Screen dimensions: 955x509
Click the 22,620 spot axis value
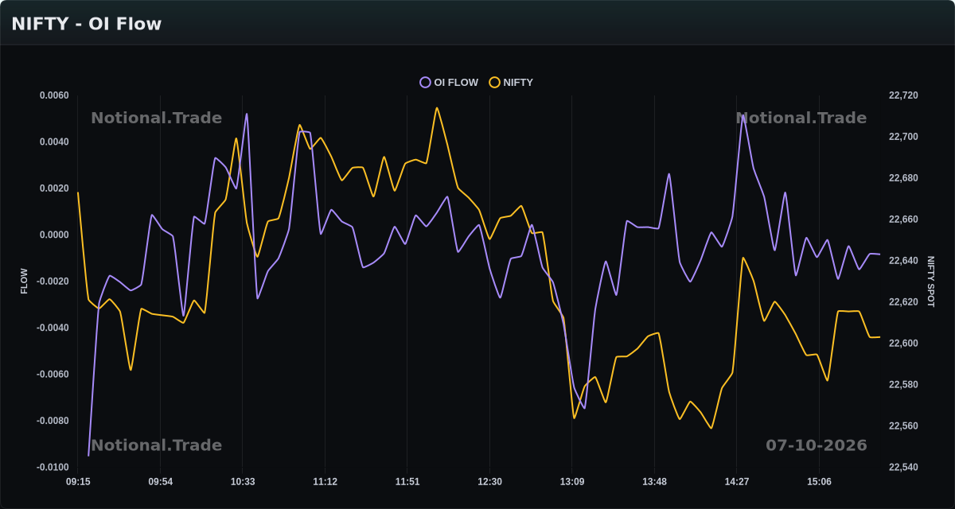tap(903, 302)
